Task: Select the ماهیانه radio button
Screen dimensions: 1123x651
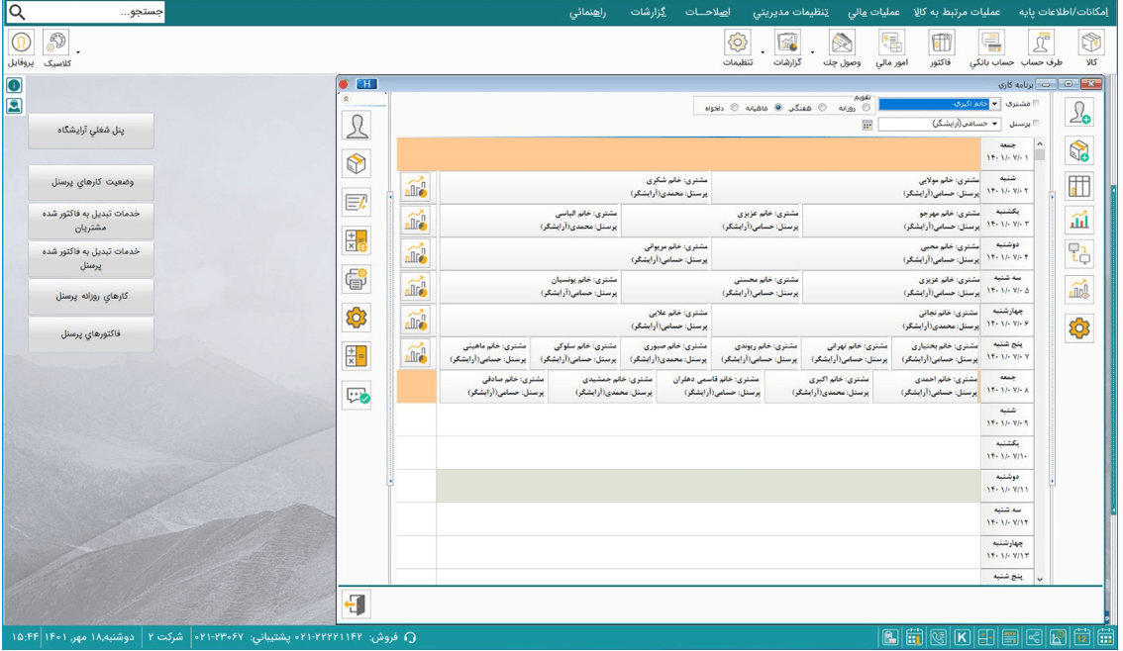Action: click(778, 108)
